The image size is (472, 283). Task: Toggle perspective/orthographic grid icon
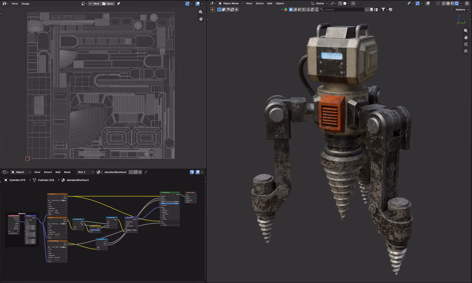(x=466, y=51)
